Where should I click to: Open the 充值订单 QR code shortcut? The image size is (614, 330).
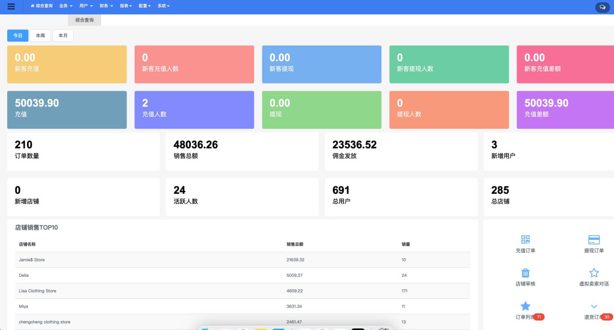pyautogui.click(x=525, y=239)
